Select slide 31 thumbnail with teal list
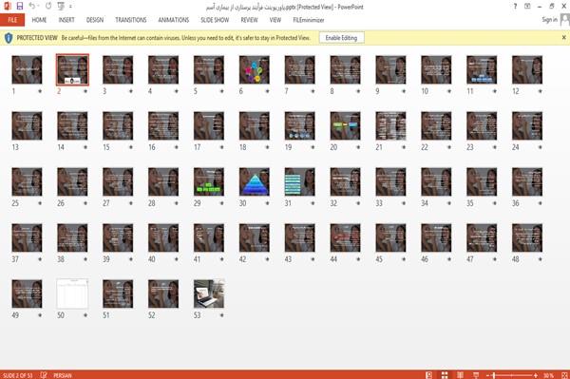Viewport: 570px width, 379px height. (x=300, y=181)
